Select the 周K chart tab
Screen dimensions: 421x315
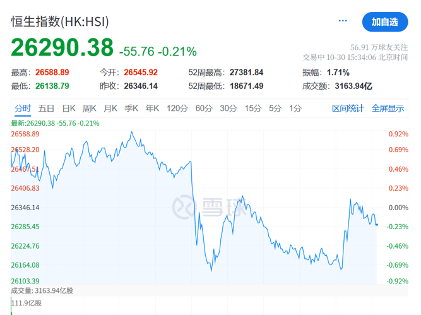point(90,108)
